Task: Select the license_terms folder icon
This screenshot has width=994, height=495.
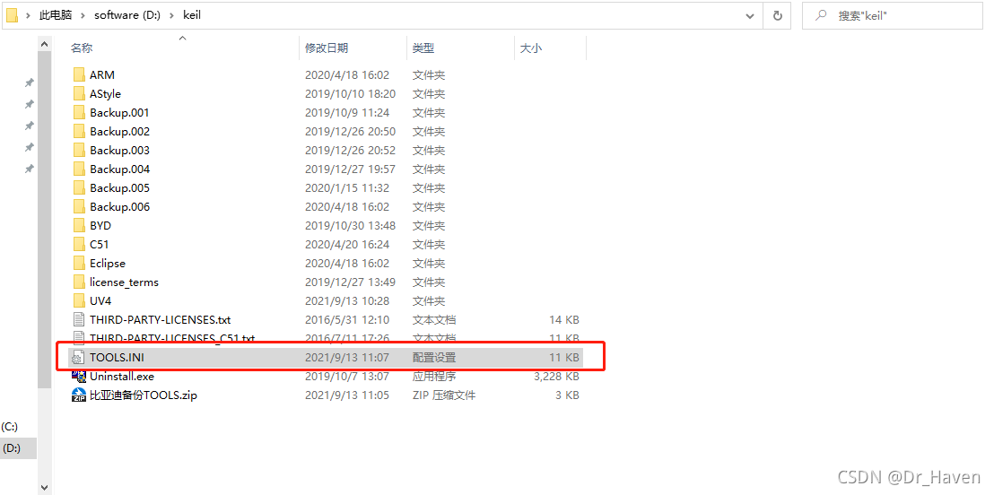Action: tap(79, 282)
